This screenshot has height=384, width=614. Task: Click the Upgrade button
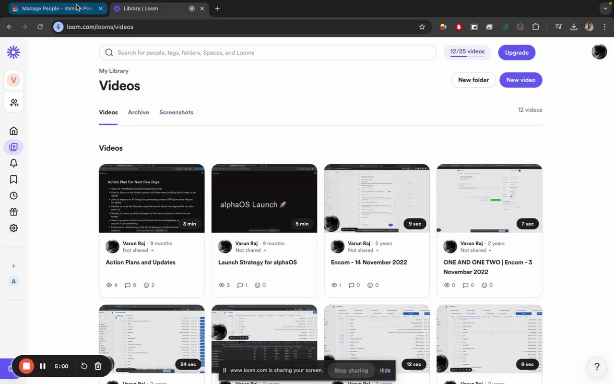[517, 52]
